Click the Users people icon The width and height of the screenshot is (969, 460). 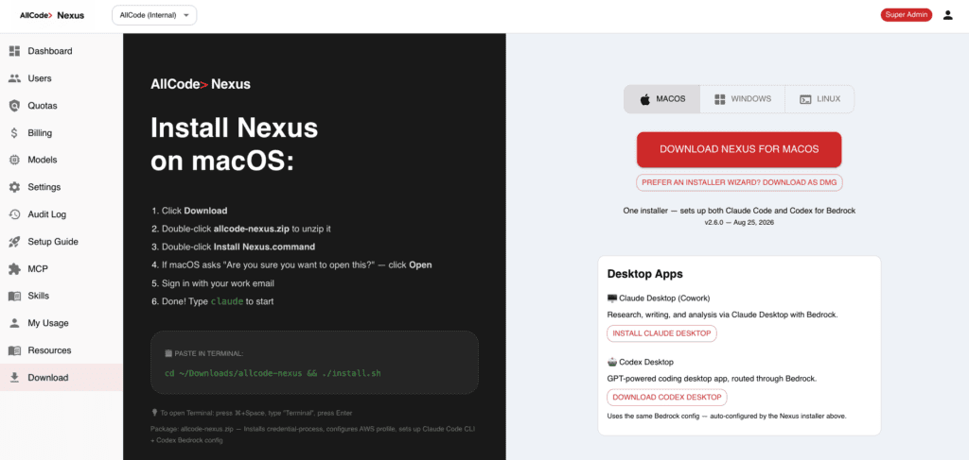15,78
